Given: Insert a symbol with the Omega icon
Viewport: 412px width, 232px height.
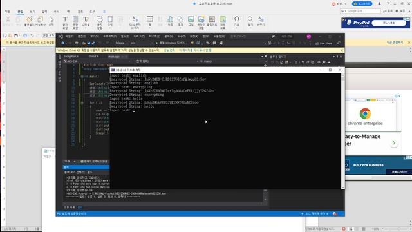Looking at the screenshot, I should tap(236, 19).
